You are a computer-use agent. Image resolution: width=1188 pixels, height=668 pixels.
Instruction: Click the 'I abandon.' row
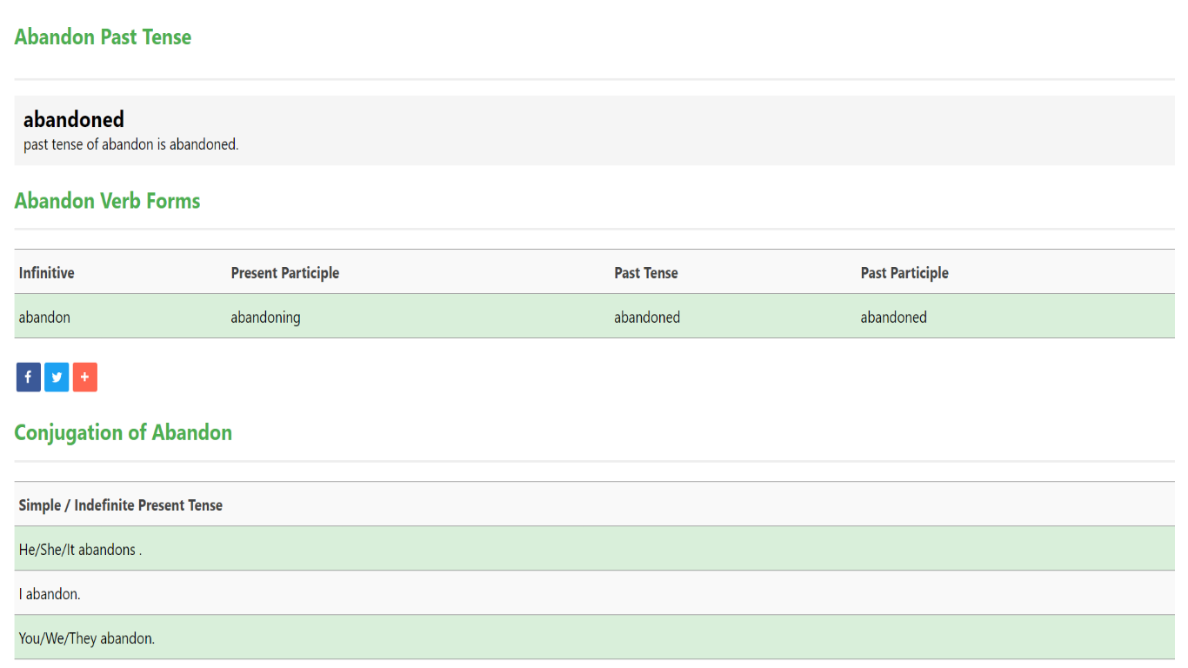pos(50,594)
